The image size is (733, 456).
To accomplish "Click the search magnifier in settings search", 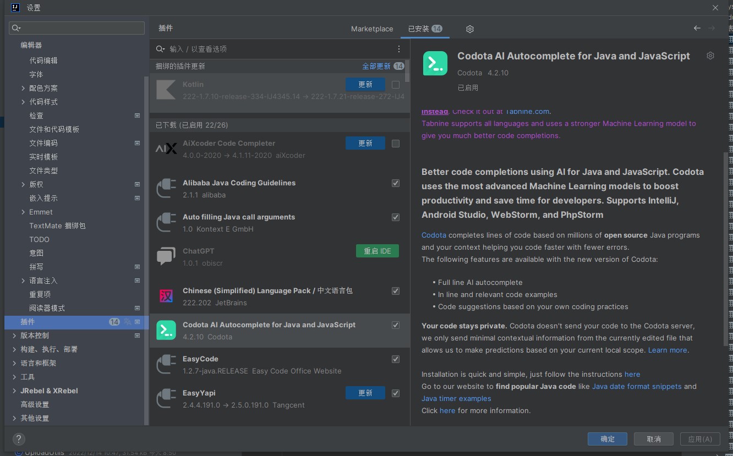I will pos(16,28).
